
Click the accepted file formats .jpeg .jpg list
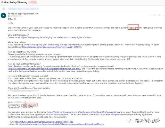[x=115, y=59]
